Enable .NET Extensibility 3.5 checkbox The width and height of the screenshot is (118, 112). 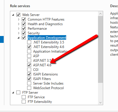pyautogui.click(x=29, y=42)
